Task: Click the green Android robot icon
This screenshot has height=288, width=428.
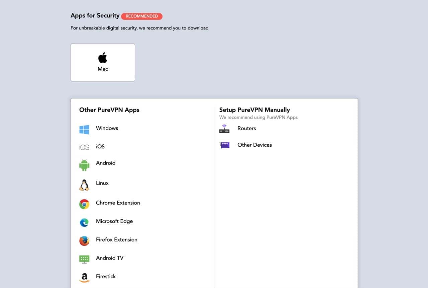Action: (84, 165)
